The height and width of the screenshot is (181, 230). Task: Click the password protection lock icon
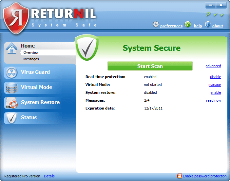180,176
